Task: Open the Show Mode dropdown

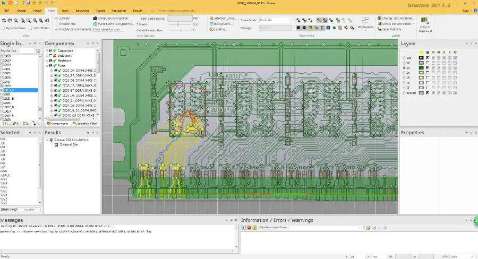Action: 275,20
